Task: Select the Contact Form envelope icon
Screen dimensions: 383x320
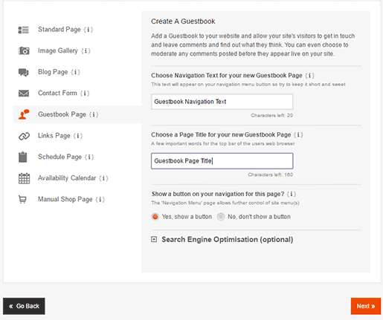Action: 24,94
